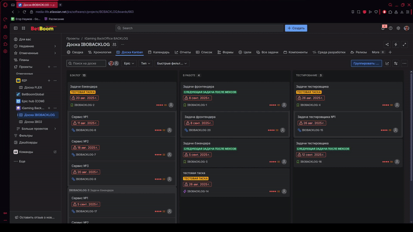Open user profile avatar top right
The height and width of the screenshot is (232, 413).
(x=406, y=28)
